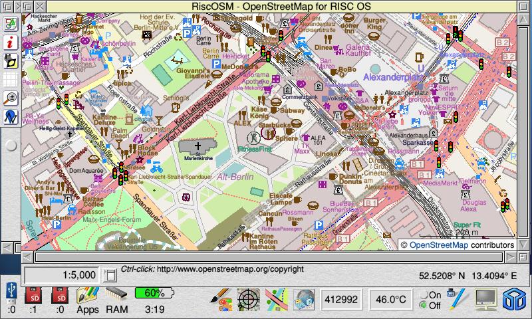Open the red info tool
The width and height of the screenshot is (532, 319).
click(11, 43)
